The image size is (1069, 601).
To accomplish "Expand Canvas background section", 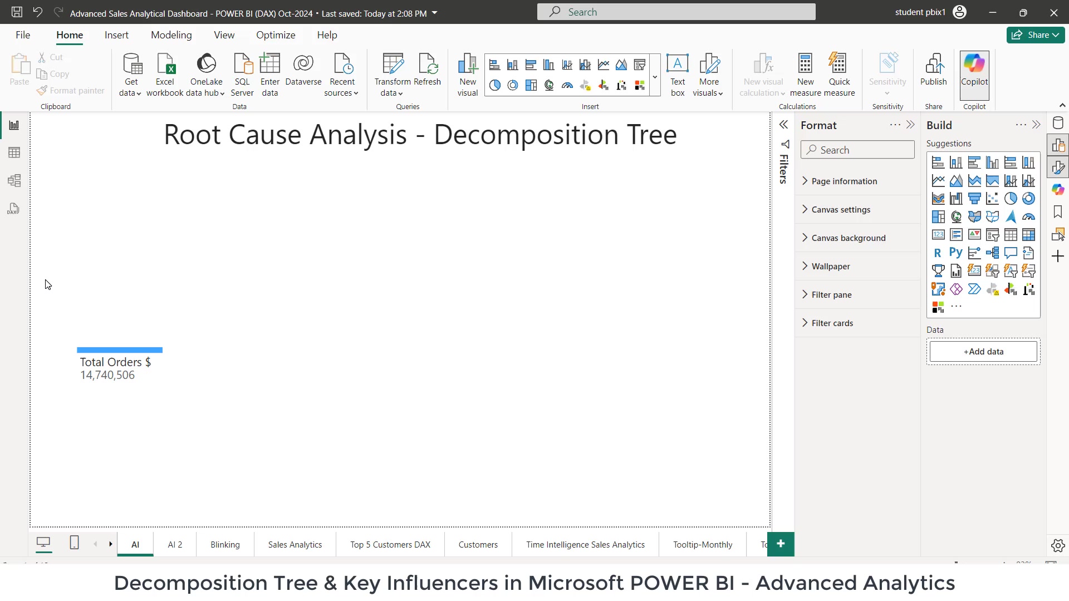I will 857,238.
